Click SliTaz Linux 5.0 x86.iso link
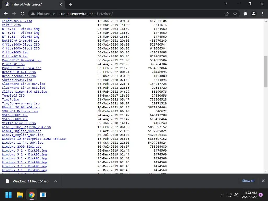The height and width of the screenshot is (201, 268). point(24,92)
